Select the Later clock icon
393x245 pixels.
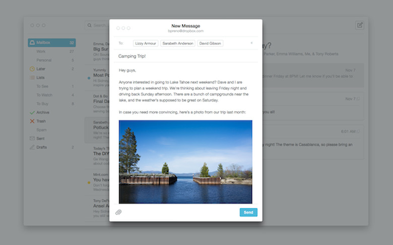click(x=32, y=68)
